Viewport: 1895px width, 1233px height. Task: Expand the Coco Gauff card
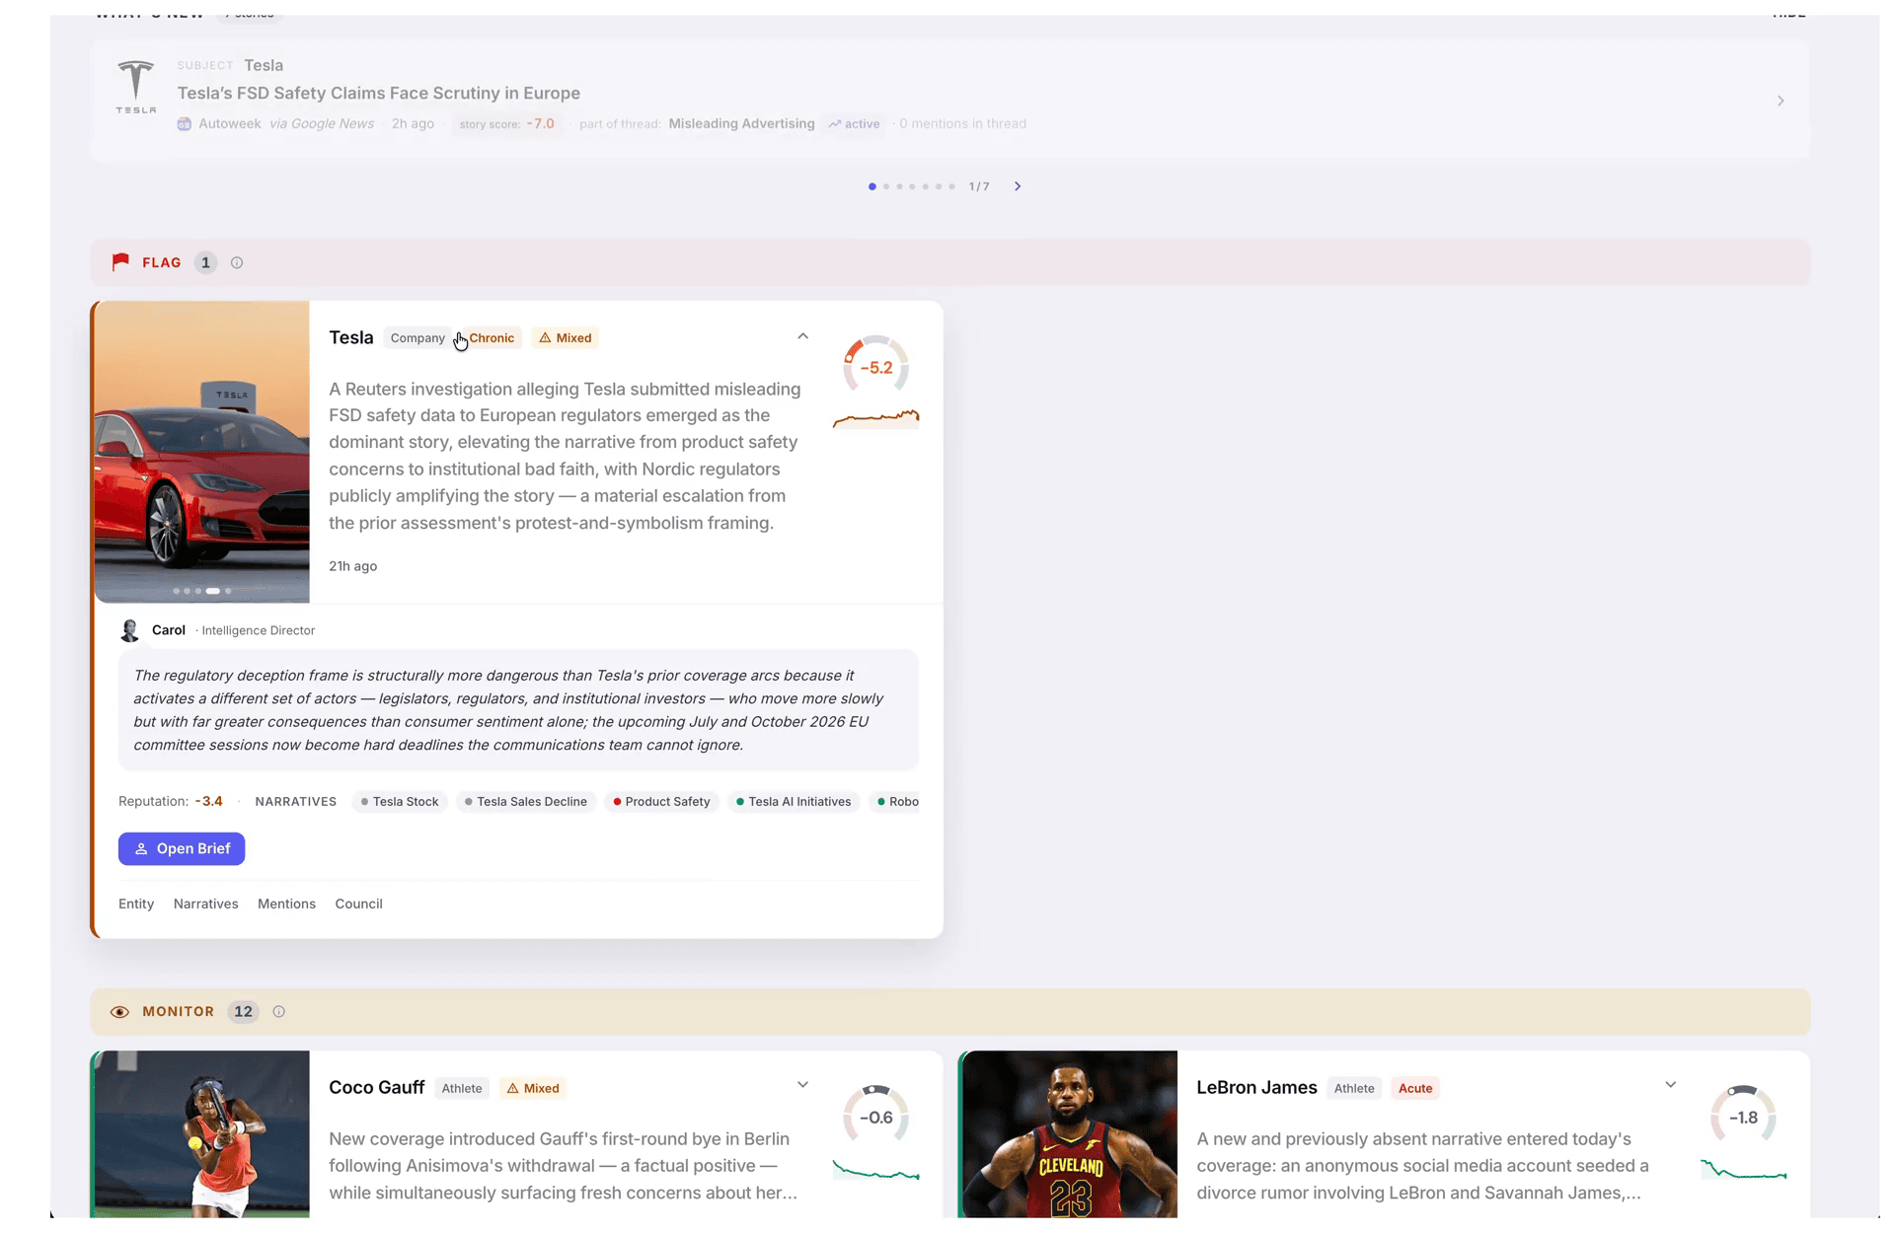(802, 1085)
